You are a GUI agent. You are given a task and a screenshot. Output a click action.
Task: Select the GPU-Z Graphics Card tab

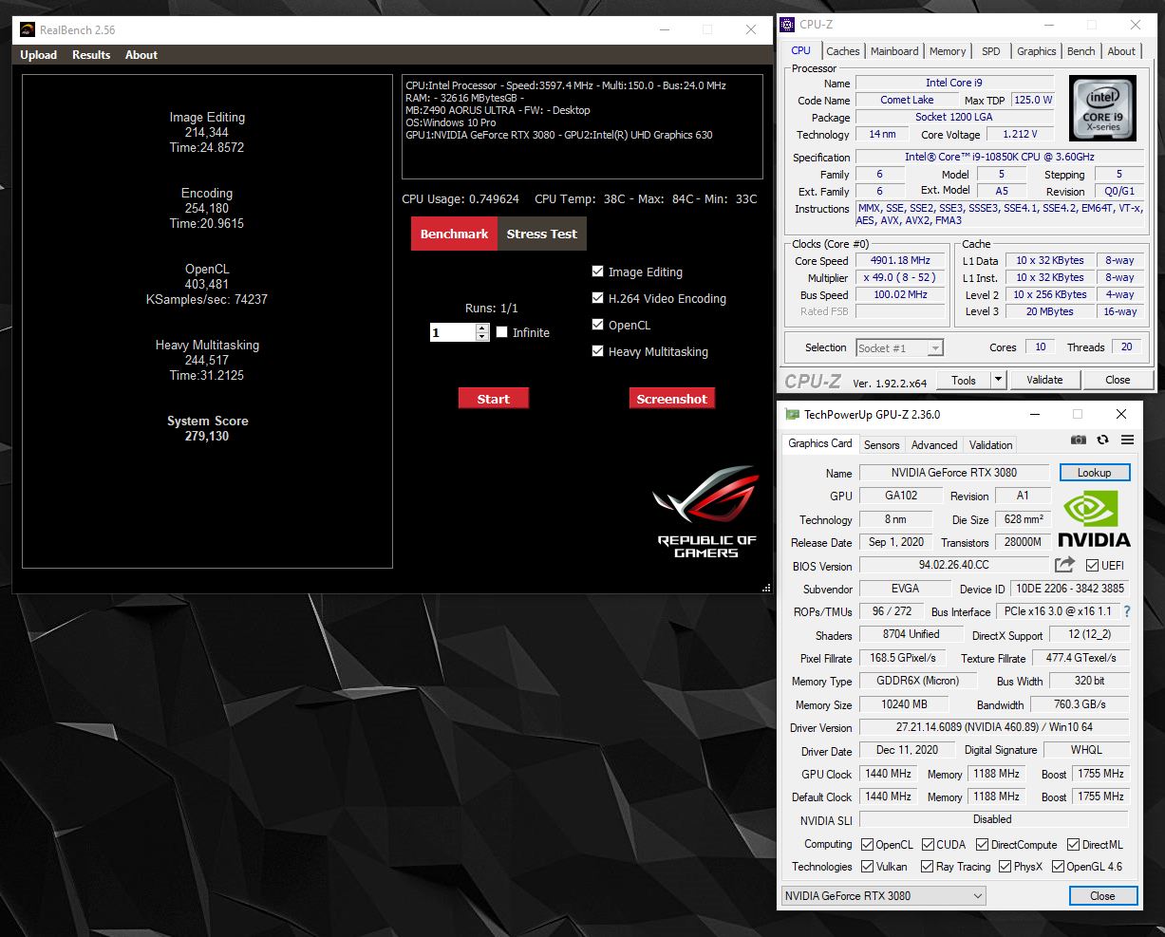click(x=820, y=443)
